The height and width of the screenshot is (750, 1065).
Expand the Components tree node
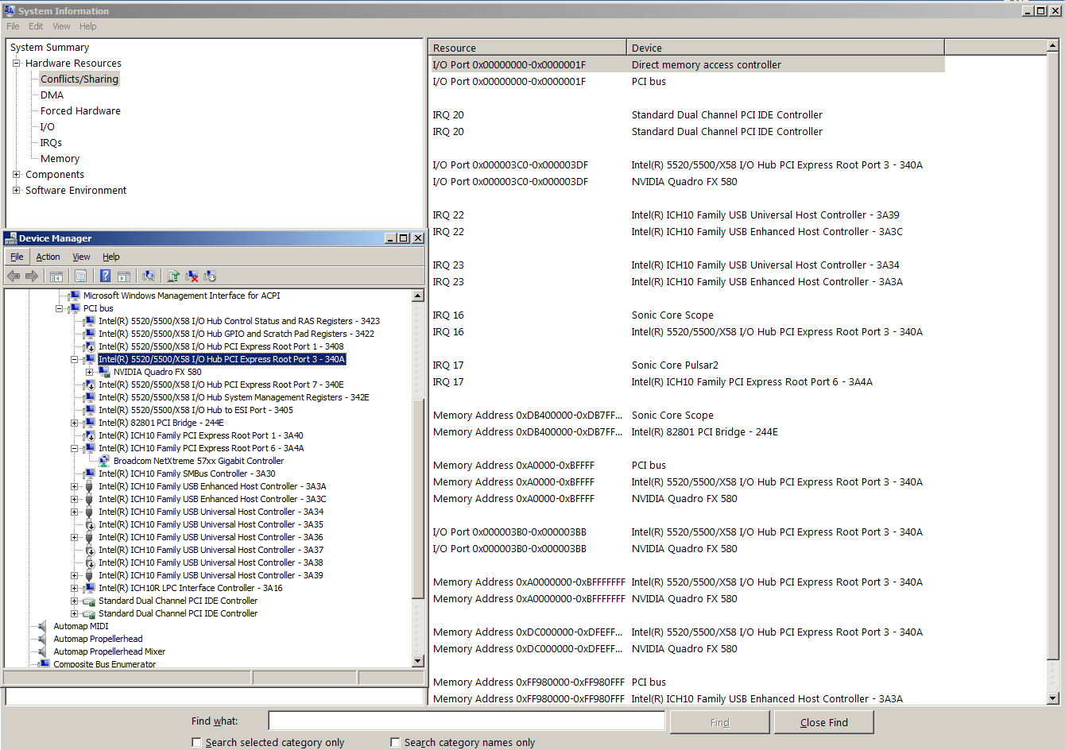[x=16, y=174]
